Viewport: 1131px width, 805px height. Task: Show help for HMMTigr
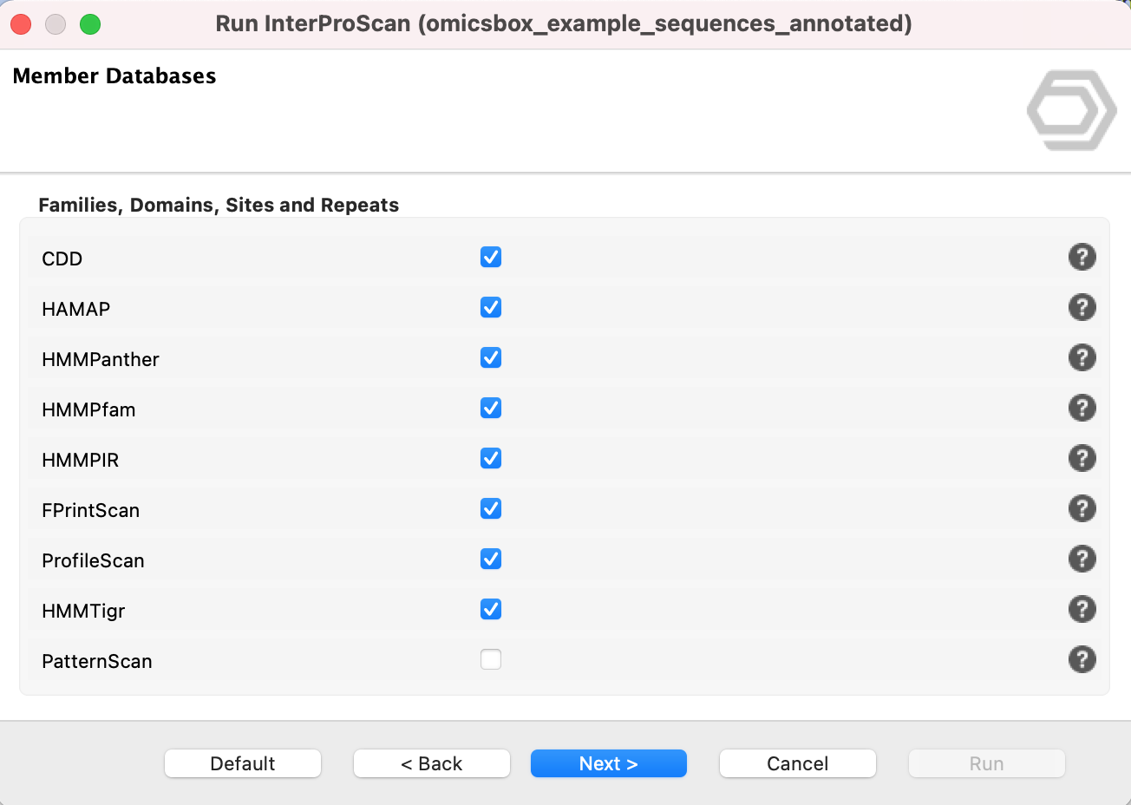tap(1082, 610)
